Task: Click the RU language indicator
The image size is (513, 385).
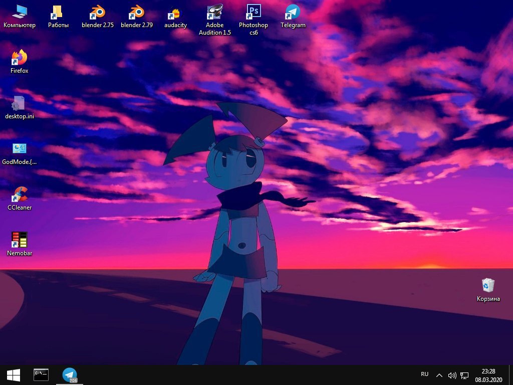Action: 424,374
